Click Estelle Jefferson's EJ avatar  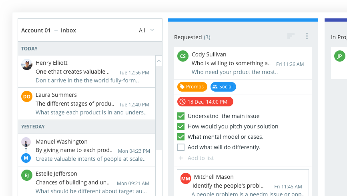tap(27, 175)
